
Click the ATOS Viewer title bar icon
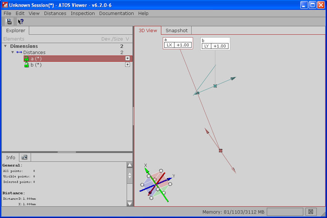pyautogui.click(x=5, y=5)
